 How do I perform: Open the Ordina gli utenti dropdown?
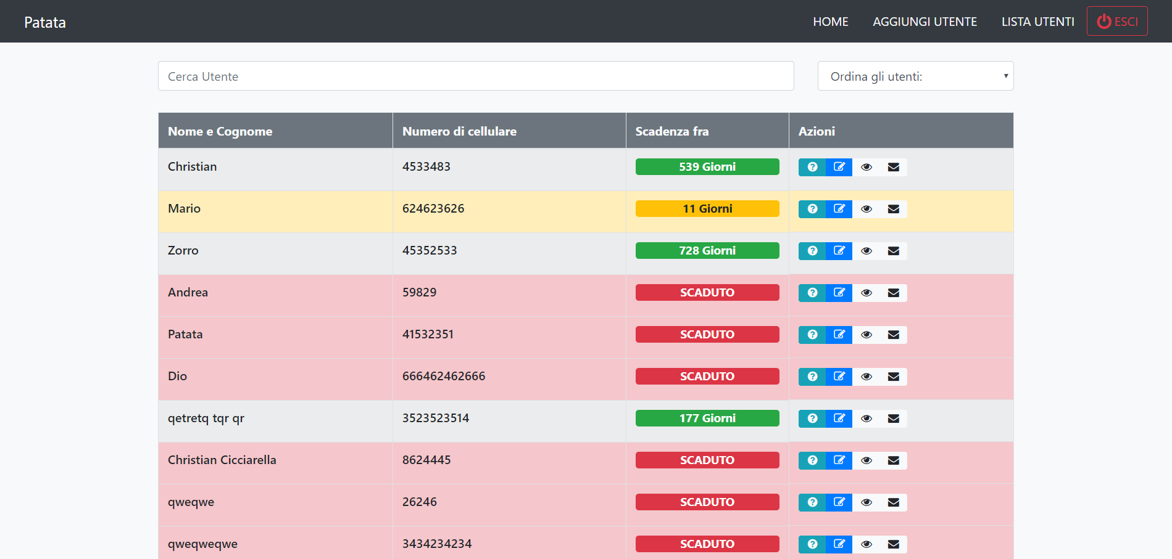click(915, 76)
